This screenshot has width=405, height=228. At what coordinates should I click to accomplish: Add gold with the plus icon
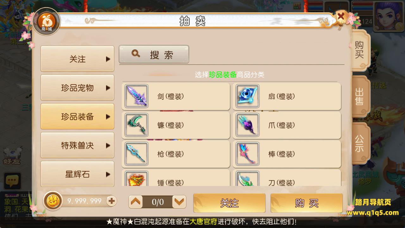click(x=111, y=201)
